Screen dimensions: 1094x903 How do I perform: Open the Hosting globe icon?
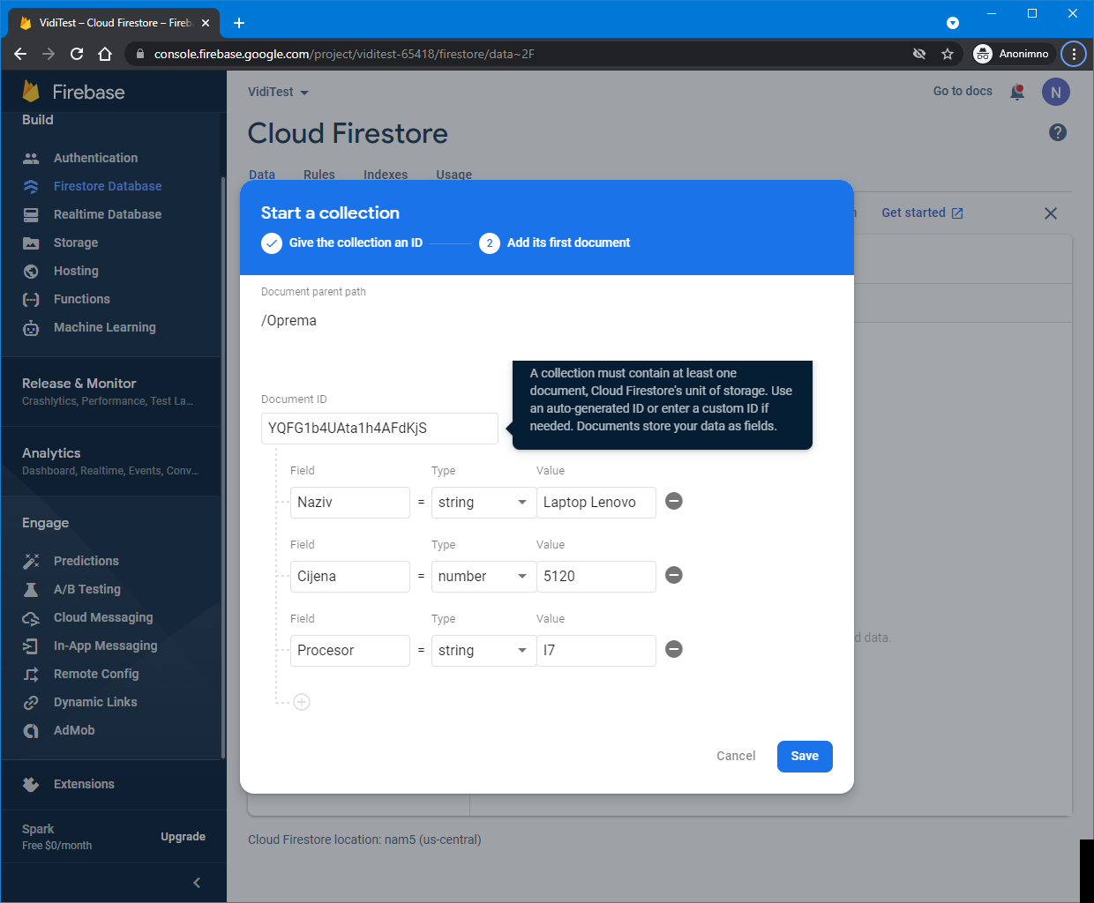coord(31,271)
